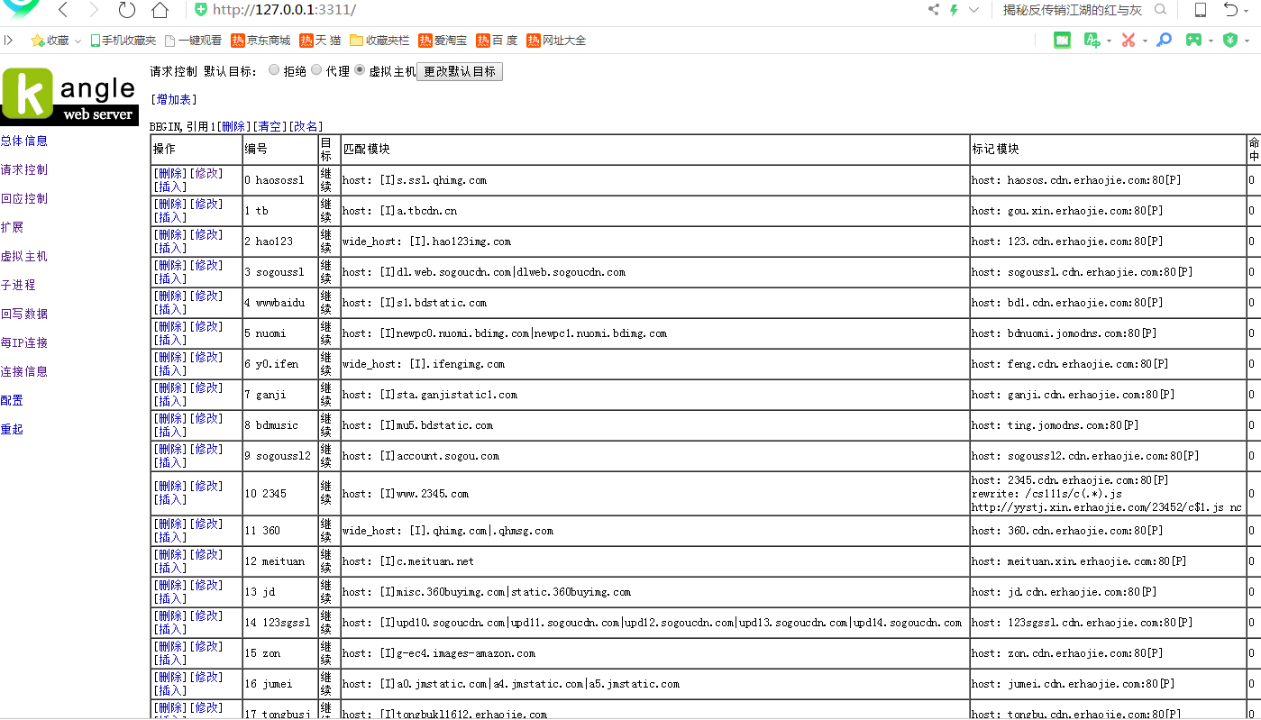
Task: Open 每IP连接 in sidebar
Action: coord(24,342)
